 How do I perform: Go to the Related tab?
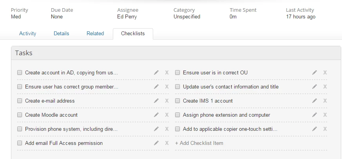click(95, 34)
